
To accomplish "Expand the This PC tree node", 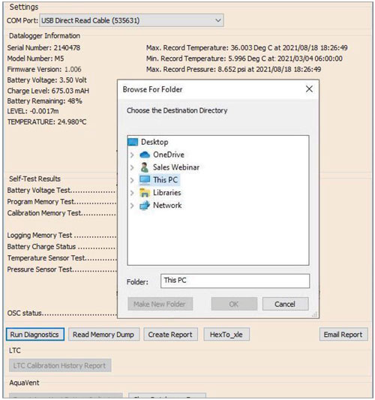I will [x=132, y=180].
